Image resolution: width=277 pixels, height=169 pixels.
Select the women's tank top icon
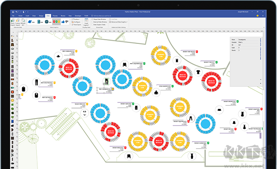[177, 60]
